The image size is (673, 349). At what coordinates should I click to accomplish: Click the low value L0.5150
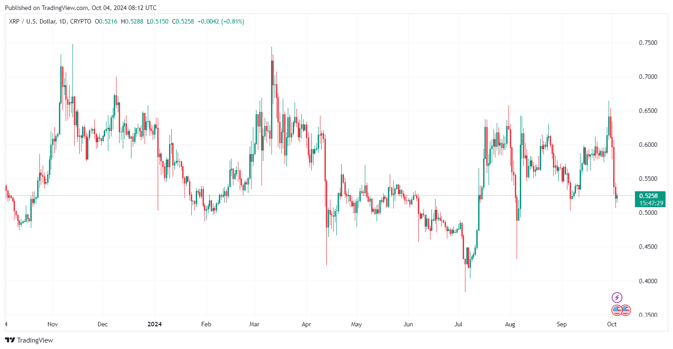157,21
